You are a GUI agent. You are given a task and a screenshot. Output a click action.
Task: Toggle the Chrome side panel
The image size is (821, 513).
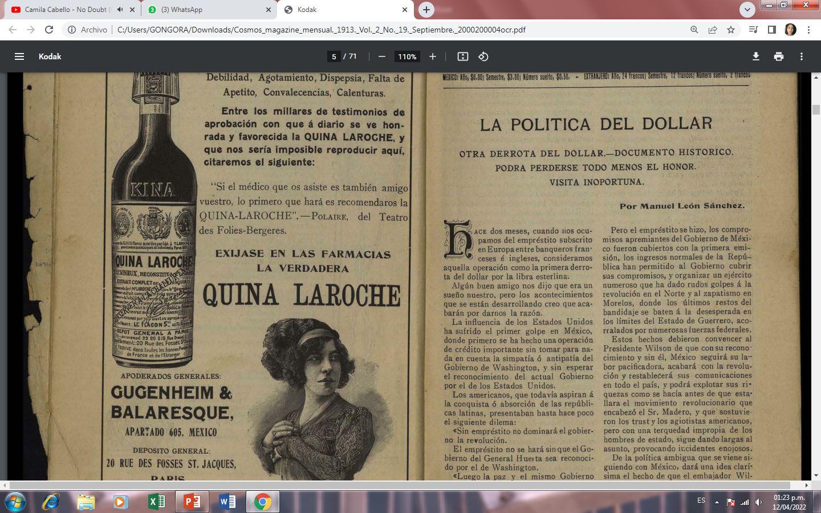pyautogui.click(x=772, y=30)
